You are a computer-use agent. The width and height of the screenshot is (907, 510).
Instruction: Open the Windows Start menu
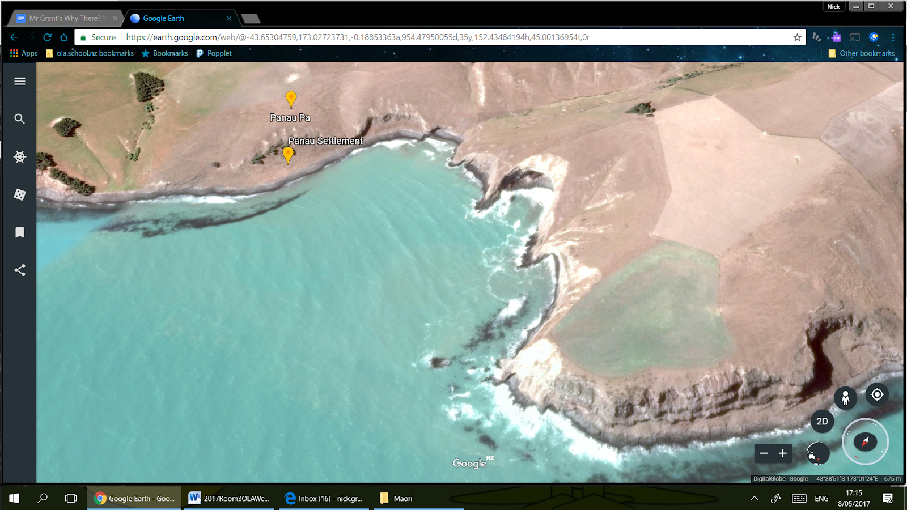click(x=14, y=498)
